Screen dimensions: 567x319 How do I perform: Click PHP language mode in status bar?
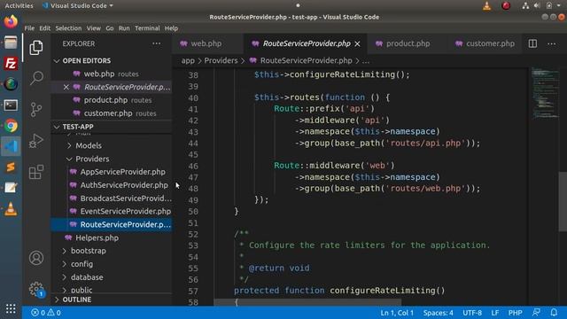516,313
